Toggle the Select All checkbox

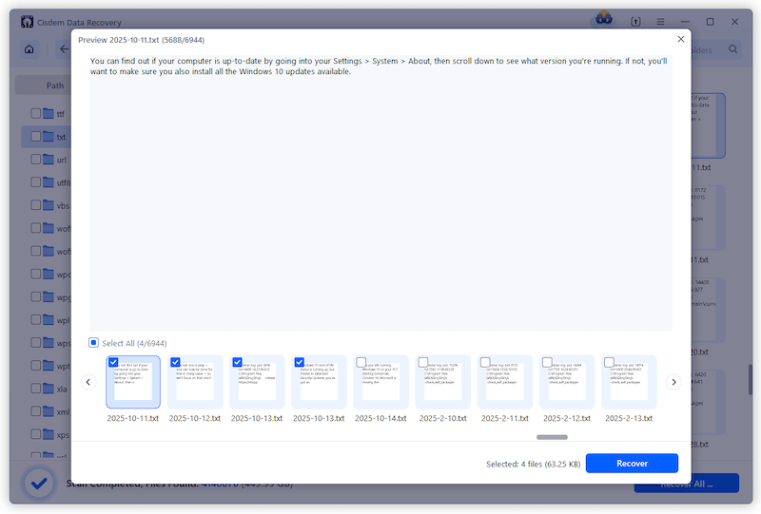click(x=93, y=343)
